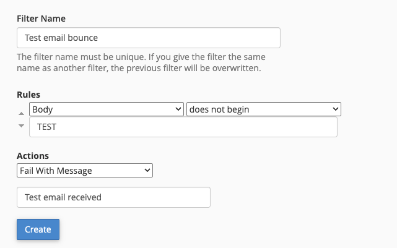Click the Actions section heading
Viewport: 397px width, 248px height.
pyautogui.click(x=33, y=156)
